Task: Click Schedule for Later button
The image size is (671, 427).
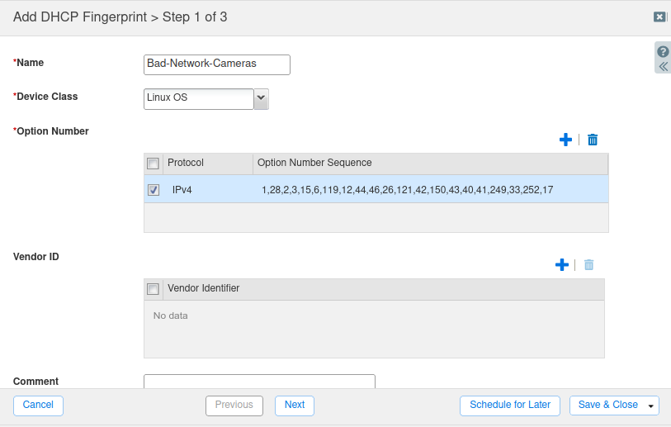Action: point(510,406)
